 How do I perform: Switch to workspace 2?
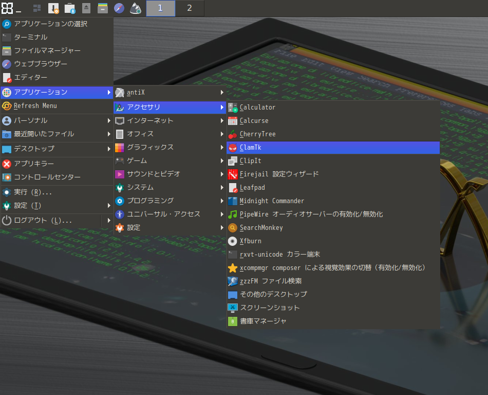[x=190, y=8]
